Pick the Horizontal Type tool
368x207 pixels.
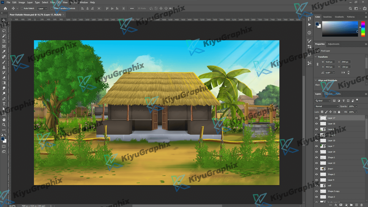pyautogui.click(x=4, y=104)
